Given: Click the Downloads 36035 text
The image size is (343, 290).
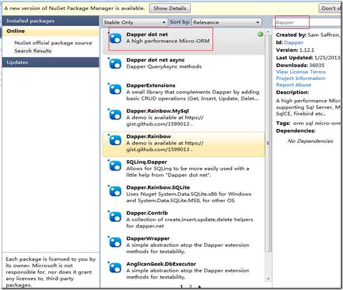Looking at the screenshot, I should (300, 66).
